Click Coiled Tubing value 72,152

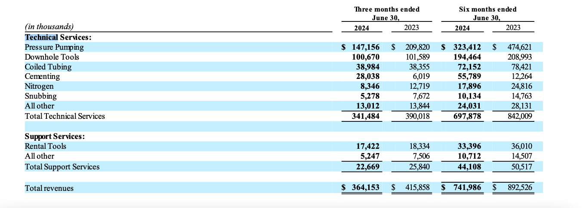(x=469, y=67)
